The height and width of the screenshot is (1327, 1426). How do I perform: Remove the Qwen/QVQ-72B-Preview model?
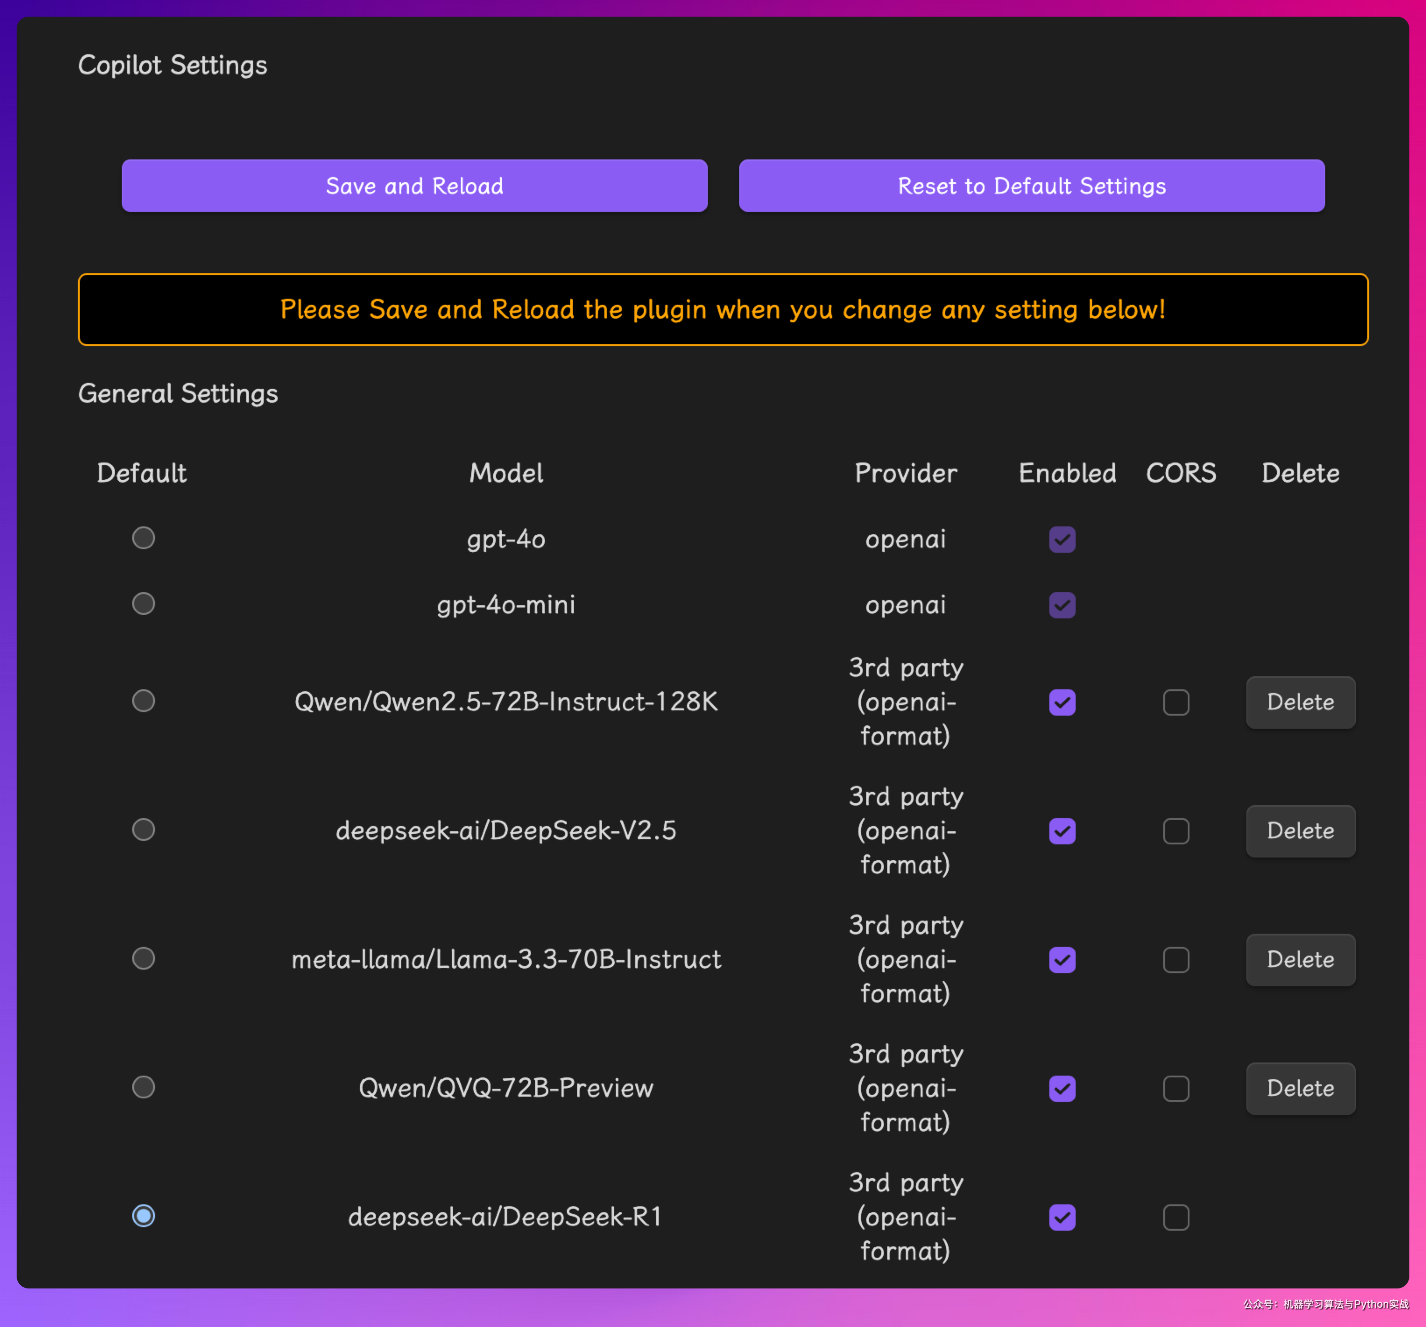[x=1300, y=1088]
